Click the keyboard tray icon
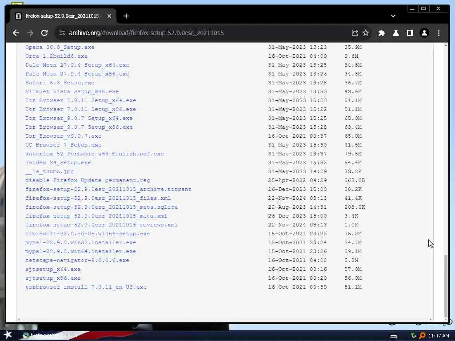455x341 pixels. 394,336
